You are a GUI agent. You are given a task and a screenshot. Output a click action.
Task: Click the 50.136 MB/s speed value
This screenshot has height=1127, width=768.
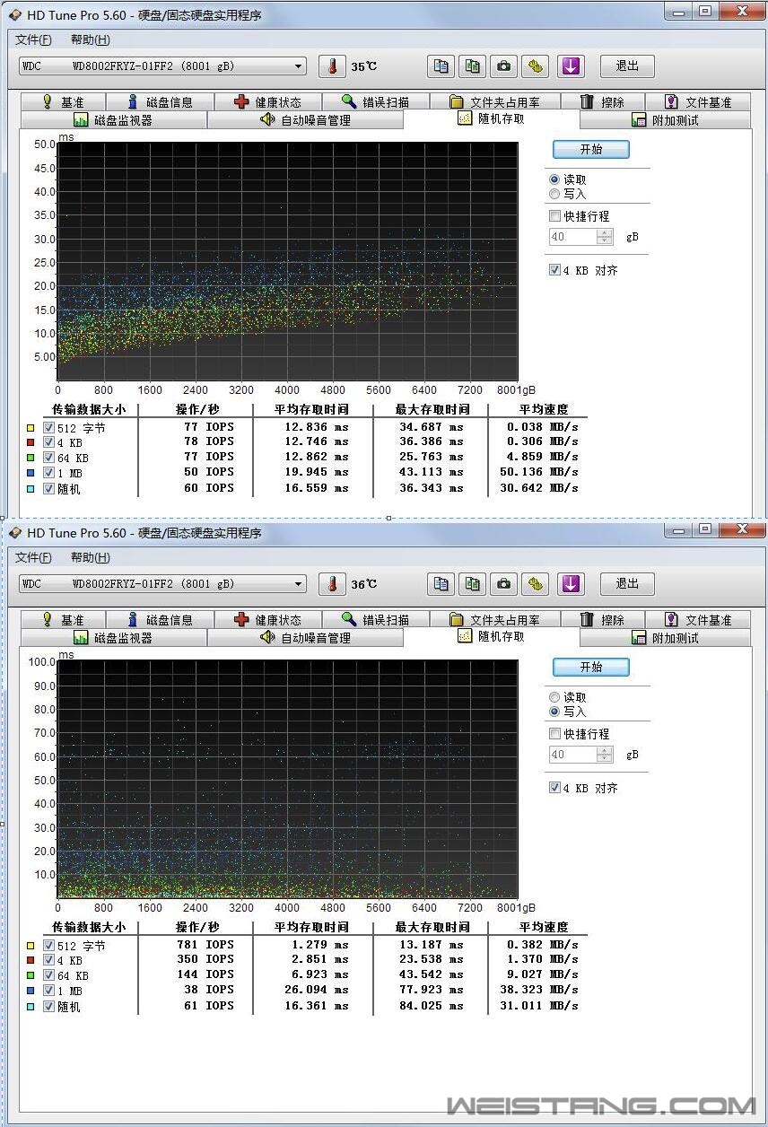[x=545, y=472]
